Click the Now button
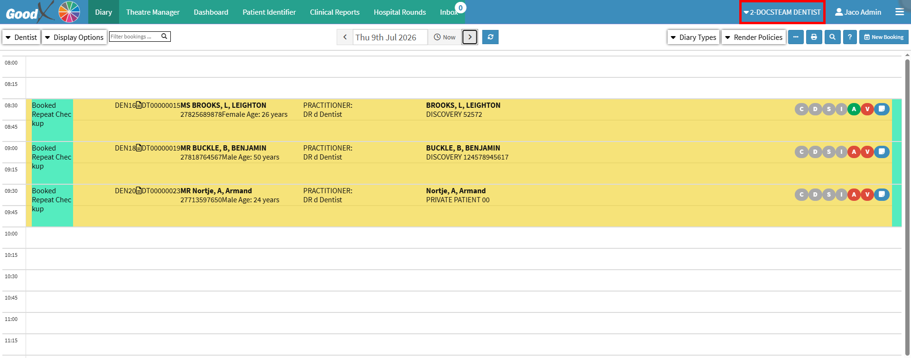This screenshot has height=358, width=911. click(x=445, y=37)
